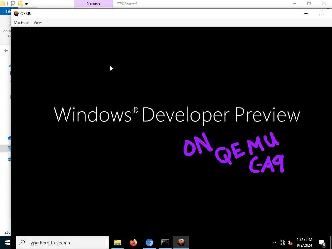
Task: Maximize the QEMU window
Action: point(321,13)
